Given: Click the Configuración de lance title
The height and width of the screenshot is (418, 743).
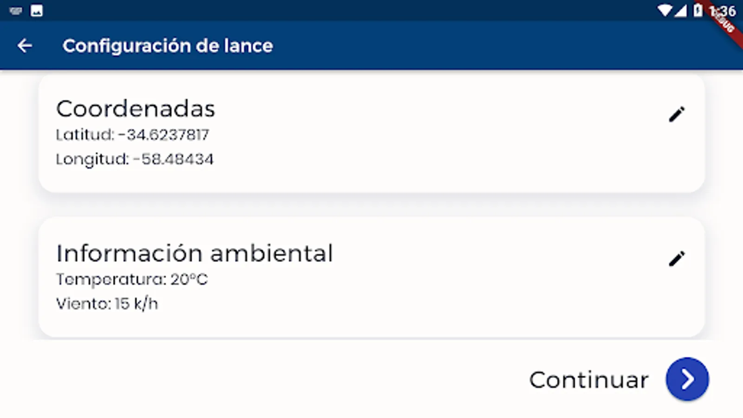Looking at the screenshot, I should pyautogui.click(x=168, y=46).
